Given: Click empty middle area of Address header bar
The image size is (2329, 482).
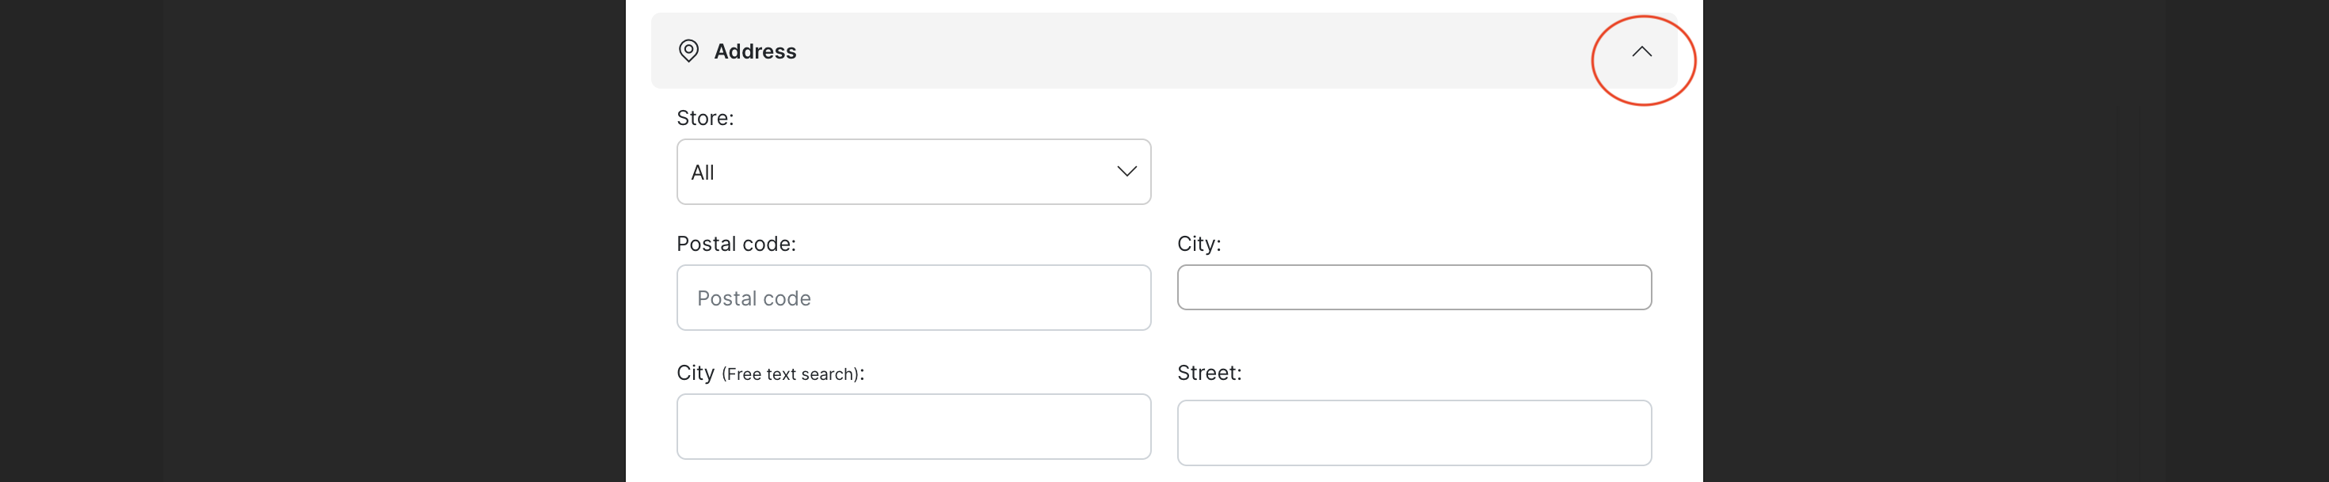Looking at the screenshot, I should click(1176, 51).
